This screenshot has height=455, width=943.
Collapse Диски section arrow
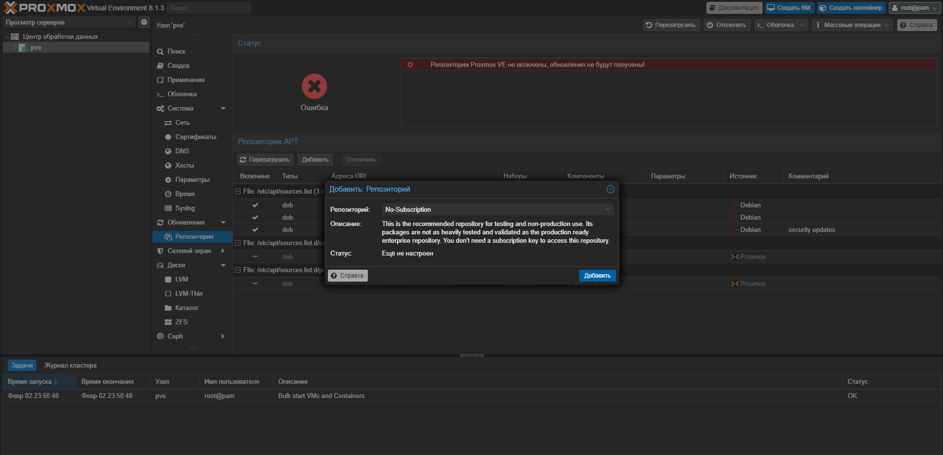[223, 265]
